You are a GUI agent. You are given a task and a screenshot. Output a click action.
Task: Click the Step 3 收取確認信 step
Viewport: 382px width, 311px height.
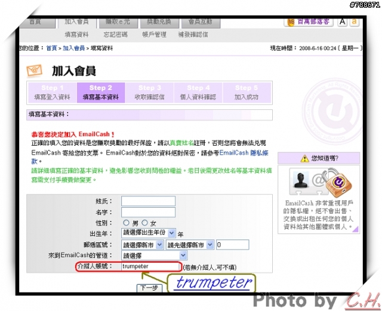[150, 93]
